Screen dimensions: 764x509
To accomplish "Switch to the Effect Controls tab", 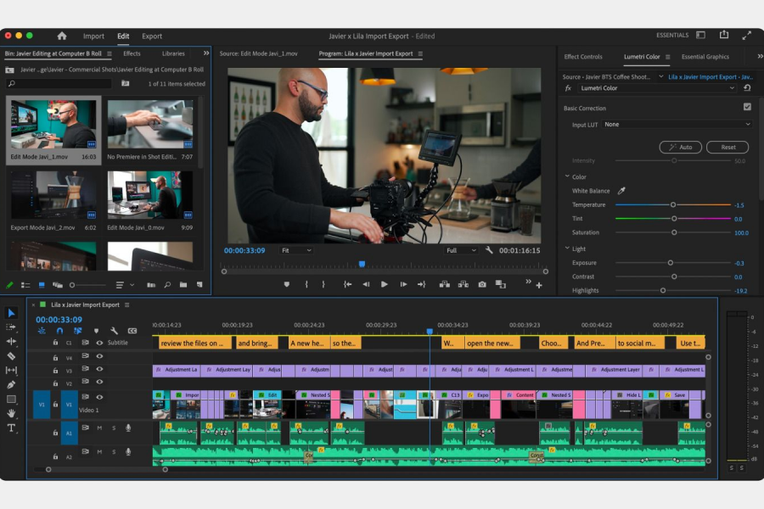I will tap(583, 57).
